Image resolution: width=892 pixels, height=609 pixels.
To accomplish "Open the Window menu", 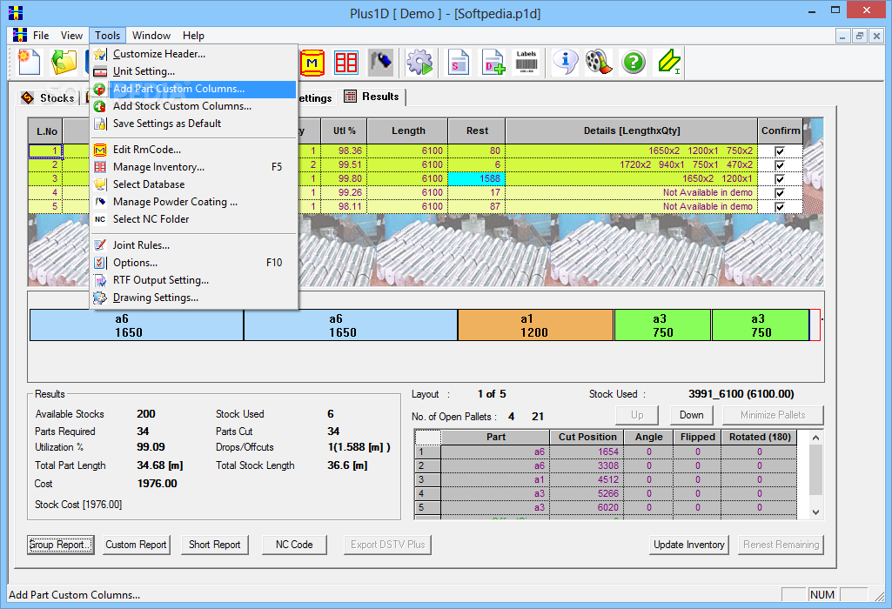I will (151, 36).
